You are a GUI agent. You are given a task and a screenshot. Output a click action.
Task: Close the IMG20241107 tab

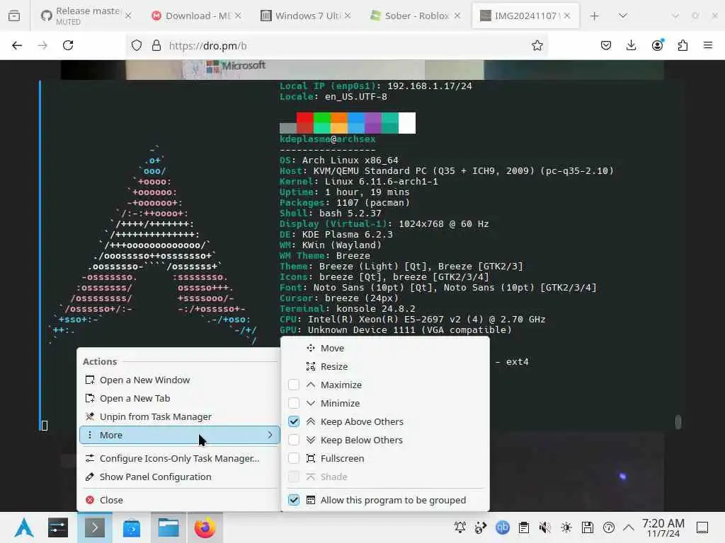click(x=567, y=16)
